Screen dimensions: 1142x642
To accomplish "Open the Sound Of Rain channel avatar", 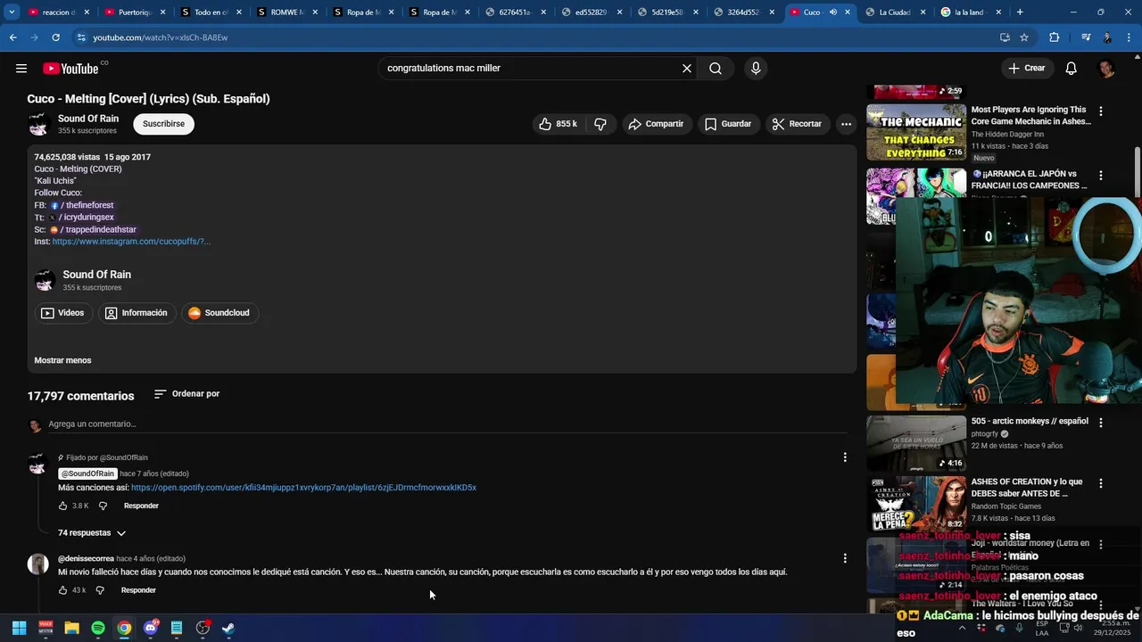I will pos(38,124).
